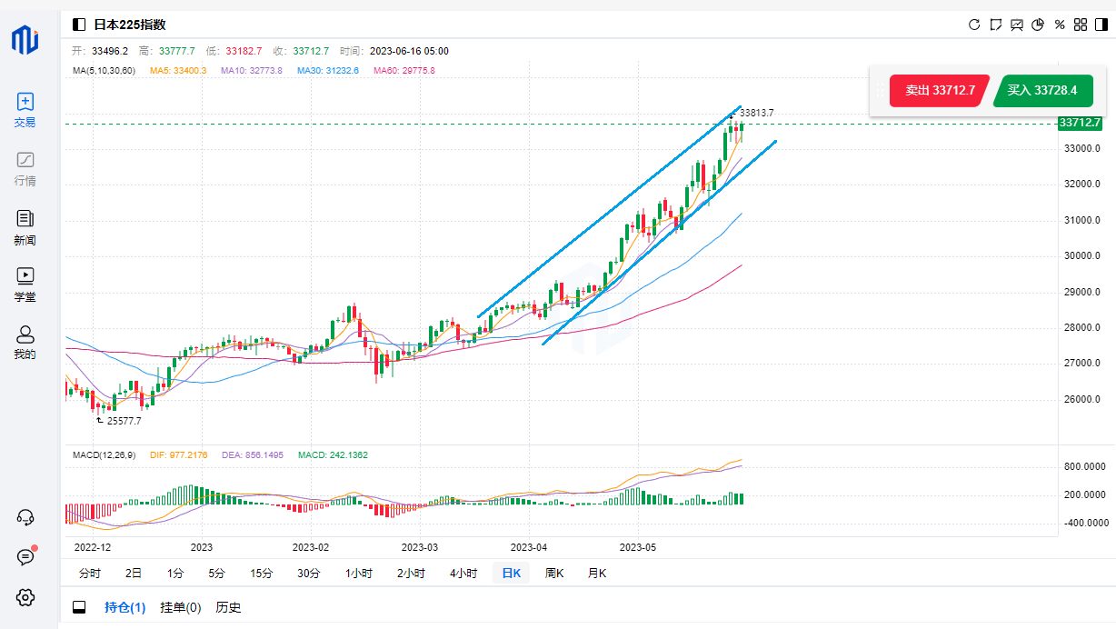
Task: Click the refresh chart icon
Action: (x=974, y=25)
